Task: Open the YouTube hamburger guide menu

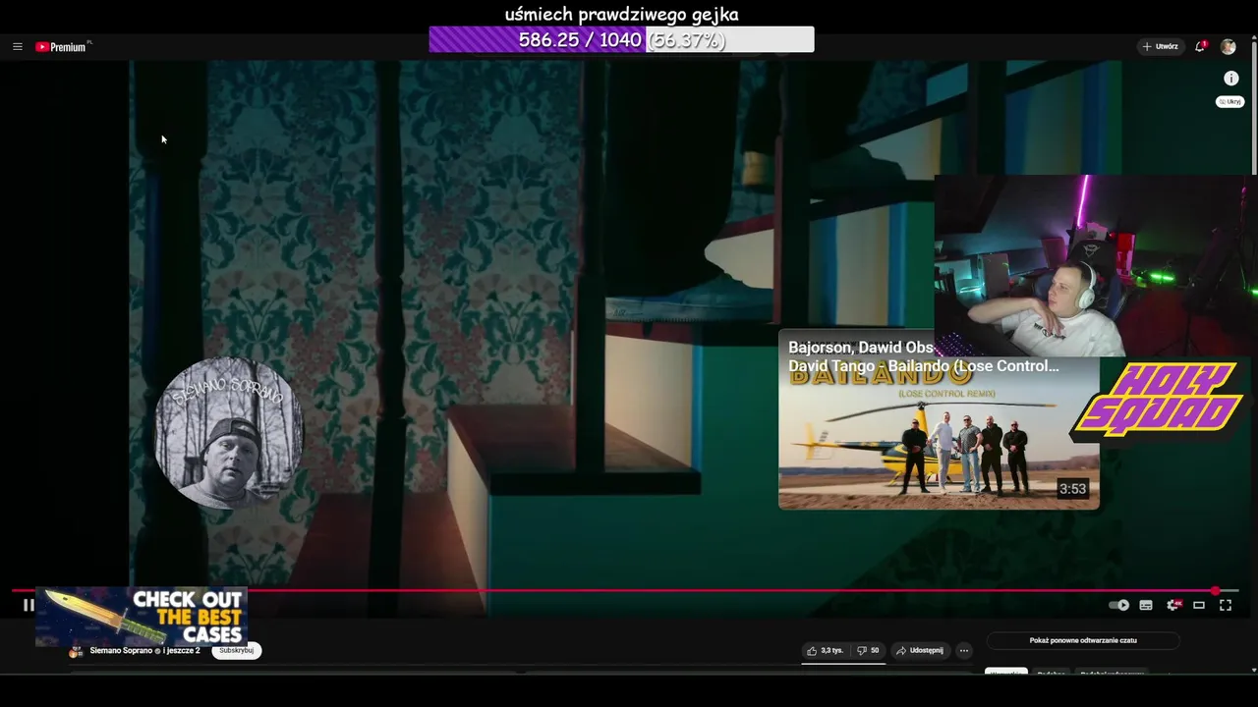Action: pyautogui.click(x=18, y=46)
